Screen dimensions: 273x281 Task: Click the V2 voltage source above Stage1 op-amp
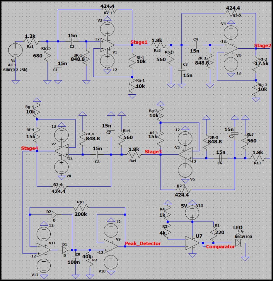point(108,29)
